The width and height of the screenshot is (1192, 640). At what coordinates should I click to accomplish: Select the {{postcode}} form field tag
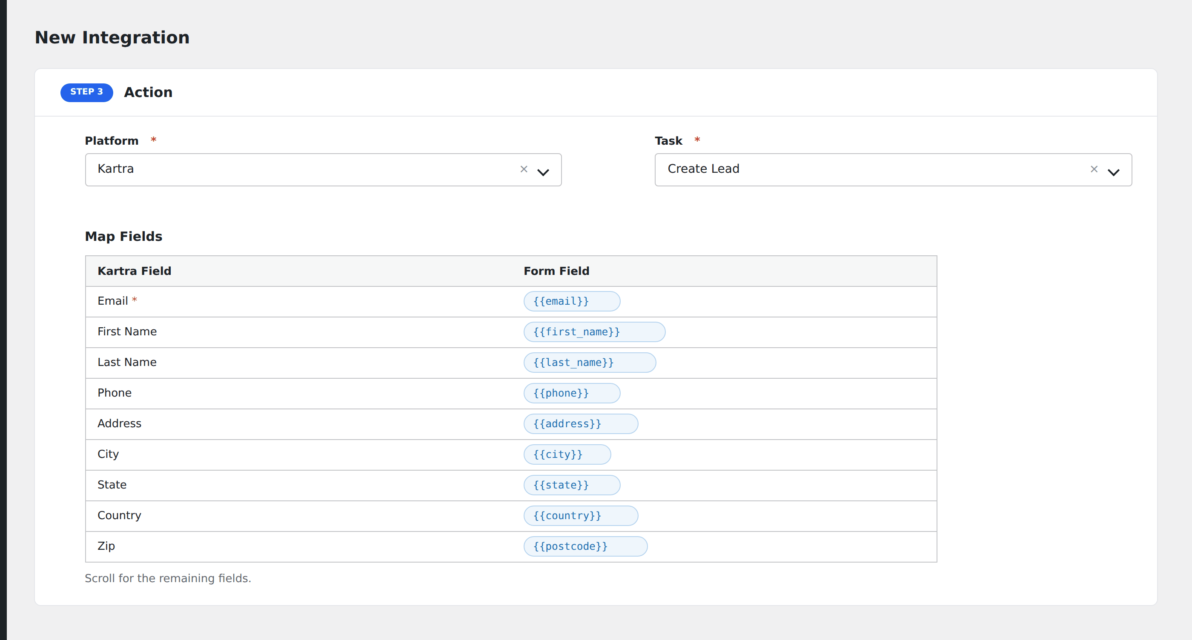click(585, 546)
